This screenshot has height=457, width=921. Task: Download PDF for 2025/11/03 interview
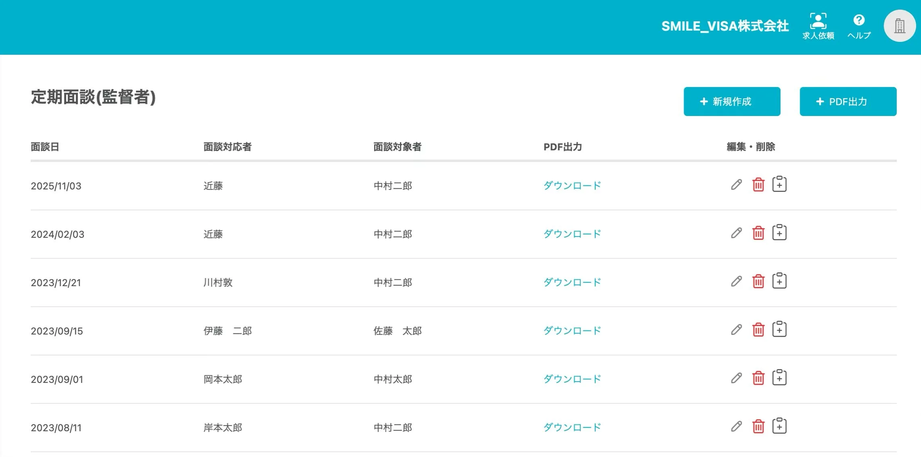(572, 185)
